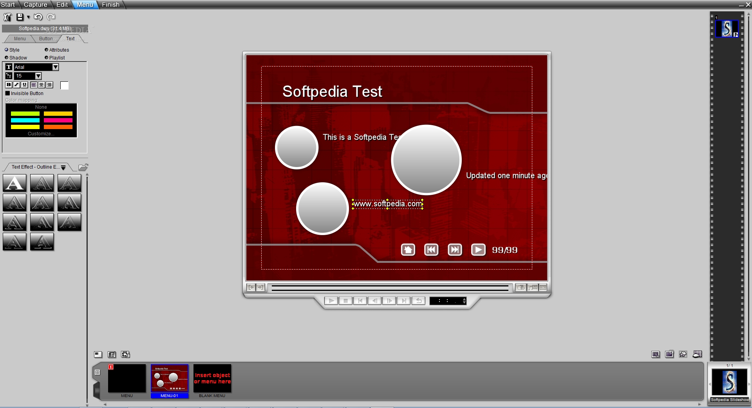Click the DVD menu previous-chapter button
Viewport: 752px width, 408px height.
point(431,250)
